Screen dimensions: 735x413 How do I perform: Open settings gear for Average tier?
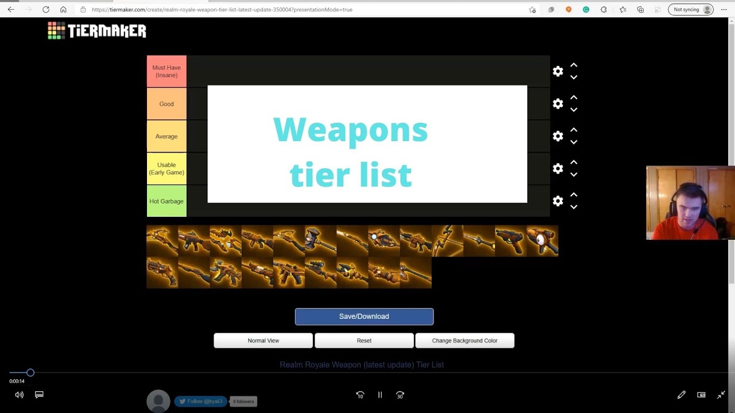coord(558,136)
